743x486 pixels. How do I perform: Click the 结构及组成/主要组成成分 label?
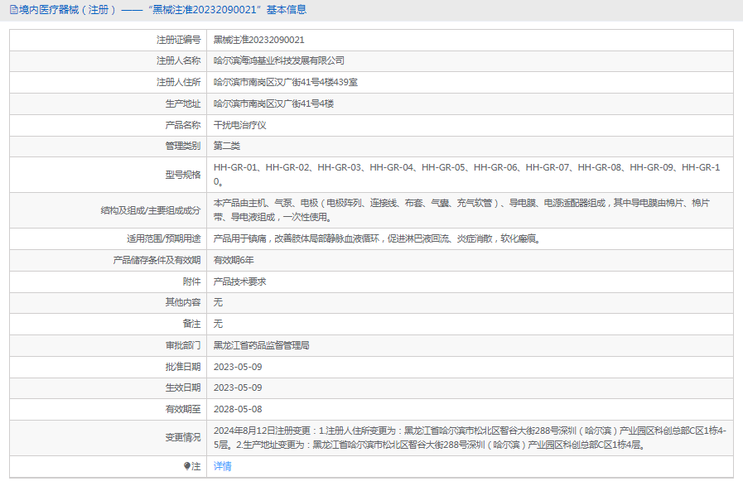151,210
